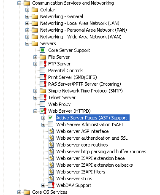Select 'Active Server Pages (ASP) Support' highlighted row
The width and height of the screenshot is (160, 195).
coord(92,118)
